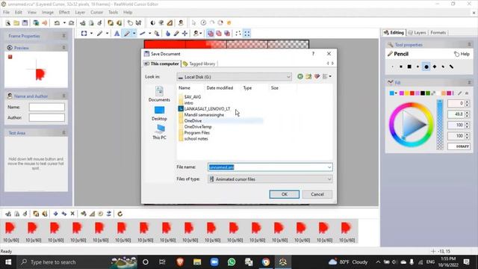The width and height of the screenshot is (478, 269).
Task: Toggle the sparse dots grid button
Action: 238,34
